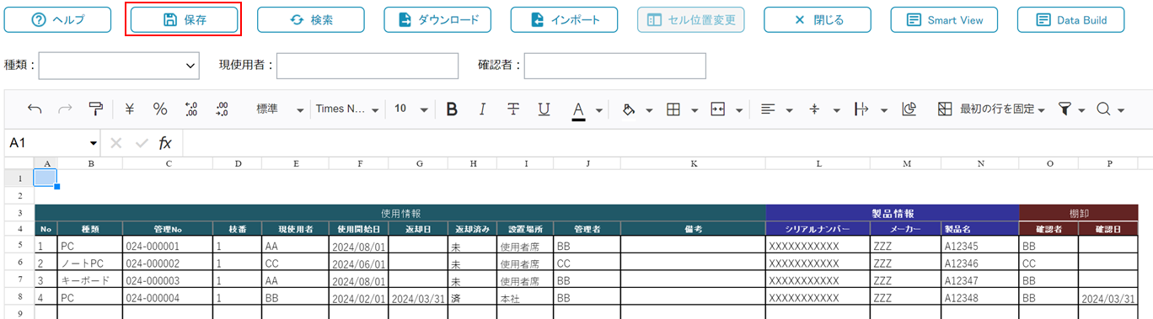Click the 検索 search button
The width and height of the screenshot is (1153, 319).
pyautogui.click(x=311, y=19)
